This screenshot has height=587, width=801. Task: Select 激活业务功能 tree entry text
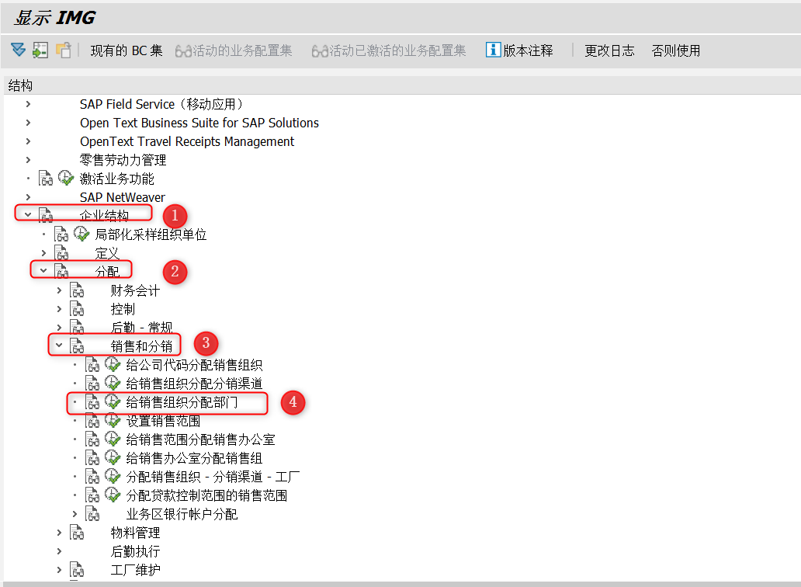click(x=117, y=179)
